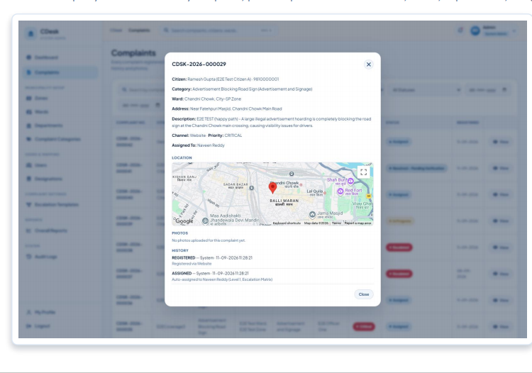Open Wards in the sidebar
The width and height of the screenshot is (532, 373).
(x=61, y=111)
